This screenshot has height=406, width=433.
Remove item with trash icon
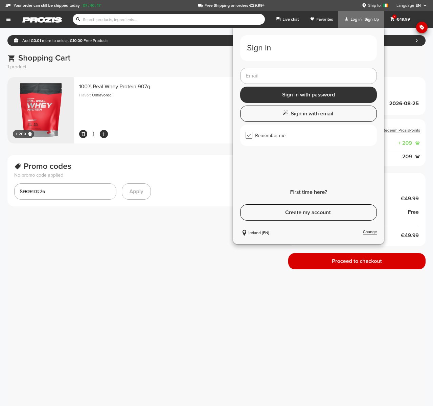pyautogui.click(x=83, y=134)
